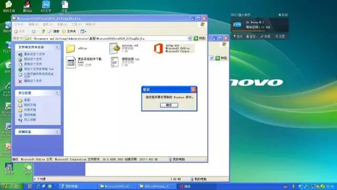Click the Internet Explorer quick launch icon
337x190 pixels.
coord(38,186)
